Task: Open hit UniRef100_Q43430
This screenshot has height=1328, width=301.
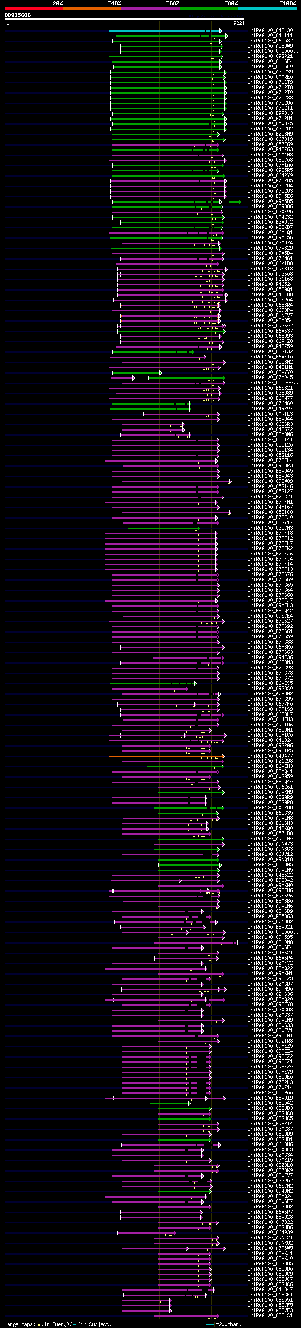Action: (270, 31)
